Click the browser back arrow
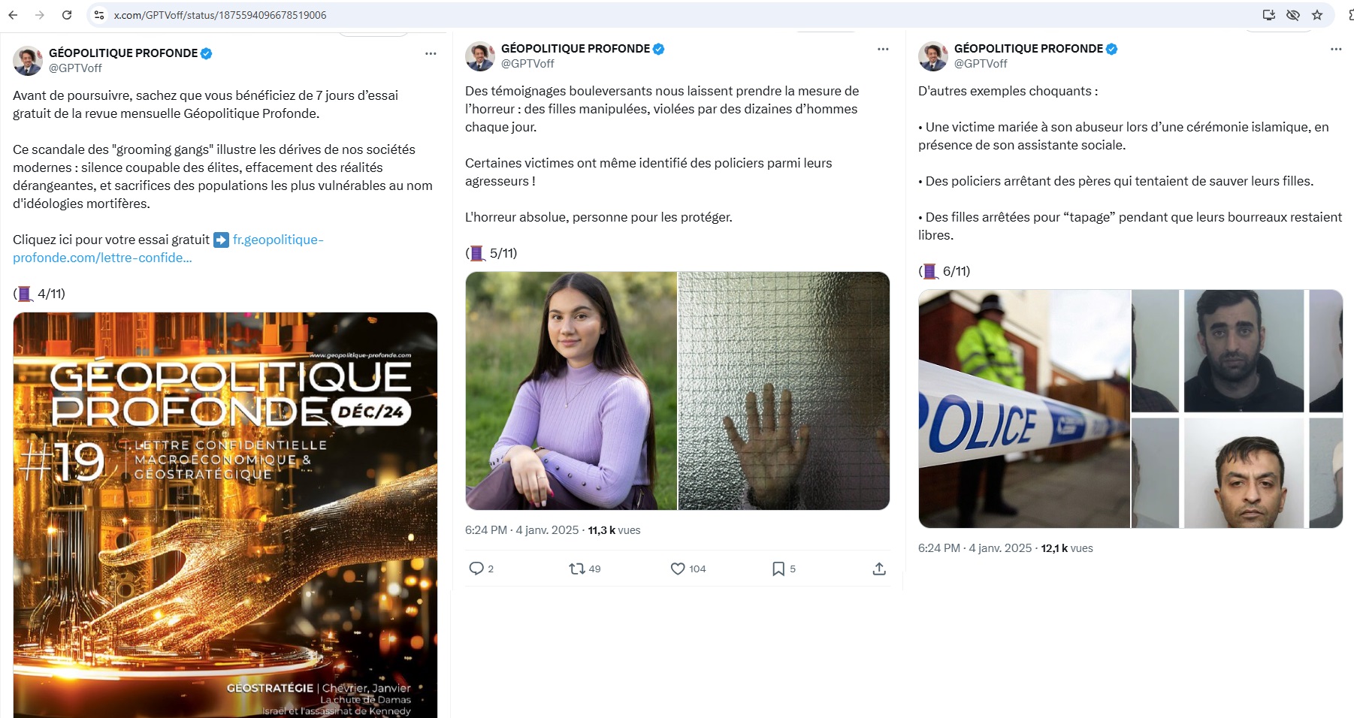The width and height of the screenshot is (1354, 718). (13, 15)
